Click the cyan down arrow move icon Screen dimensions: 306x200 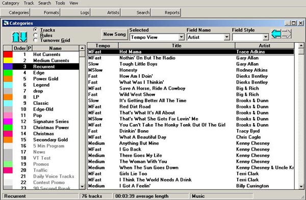pyautogui.click(x=23, y=37)
